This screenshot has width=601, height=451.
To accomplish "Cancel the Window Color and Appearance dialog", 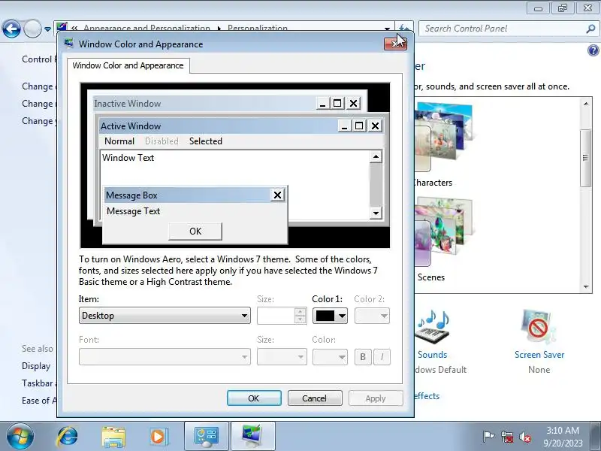I will [x=314, y=398].
